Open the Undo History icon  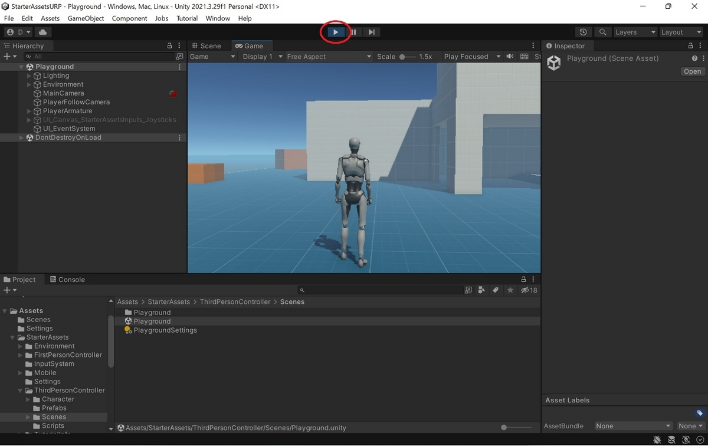(584, 32)
